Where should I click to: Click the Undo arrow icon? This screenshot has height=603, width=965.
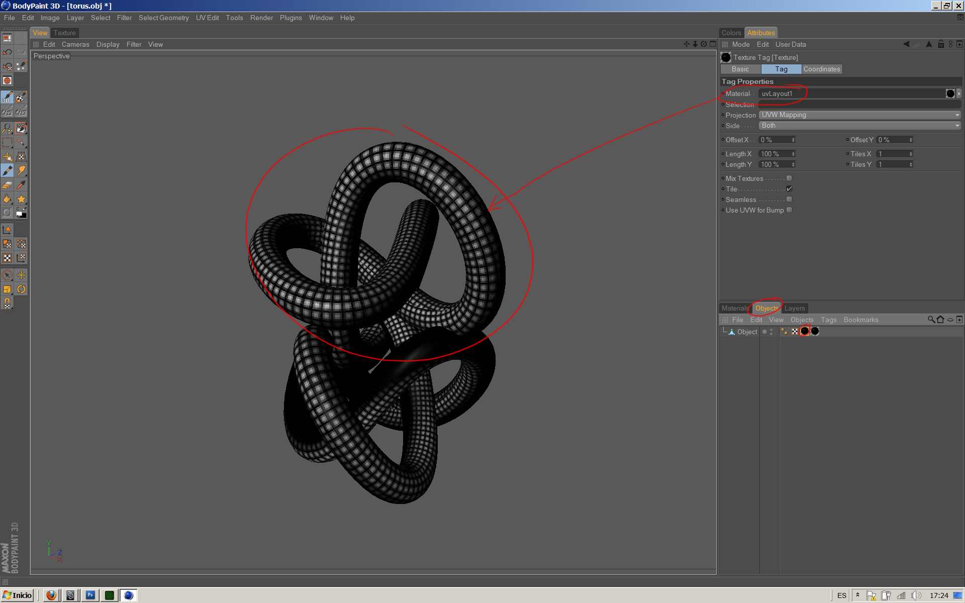[7, 52]
